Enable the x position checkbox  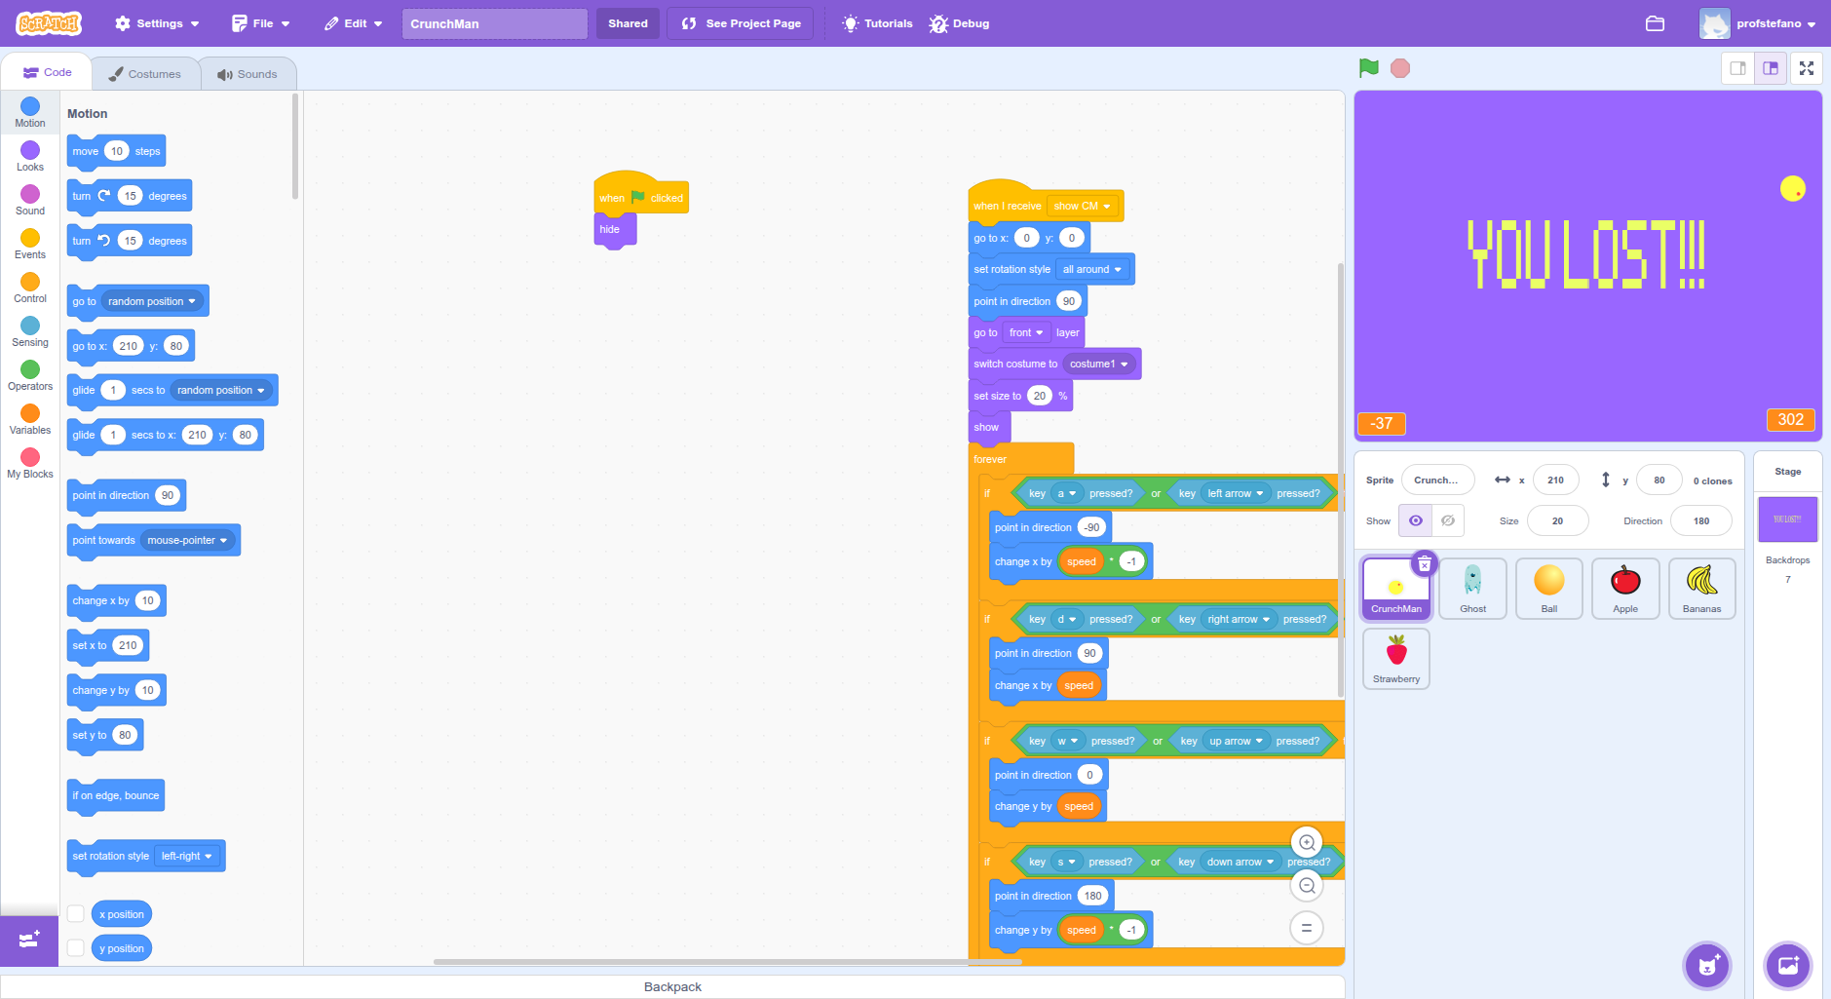tap(76, 914)
